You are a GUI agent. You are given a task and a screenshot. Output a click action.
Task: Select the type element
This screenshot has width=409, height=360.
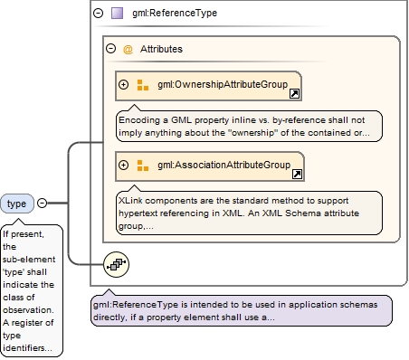pos(17,204)
